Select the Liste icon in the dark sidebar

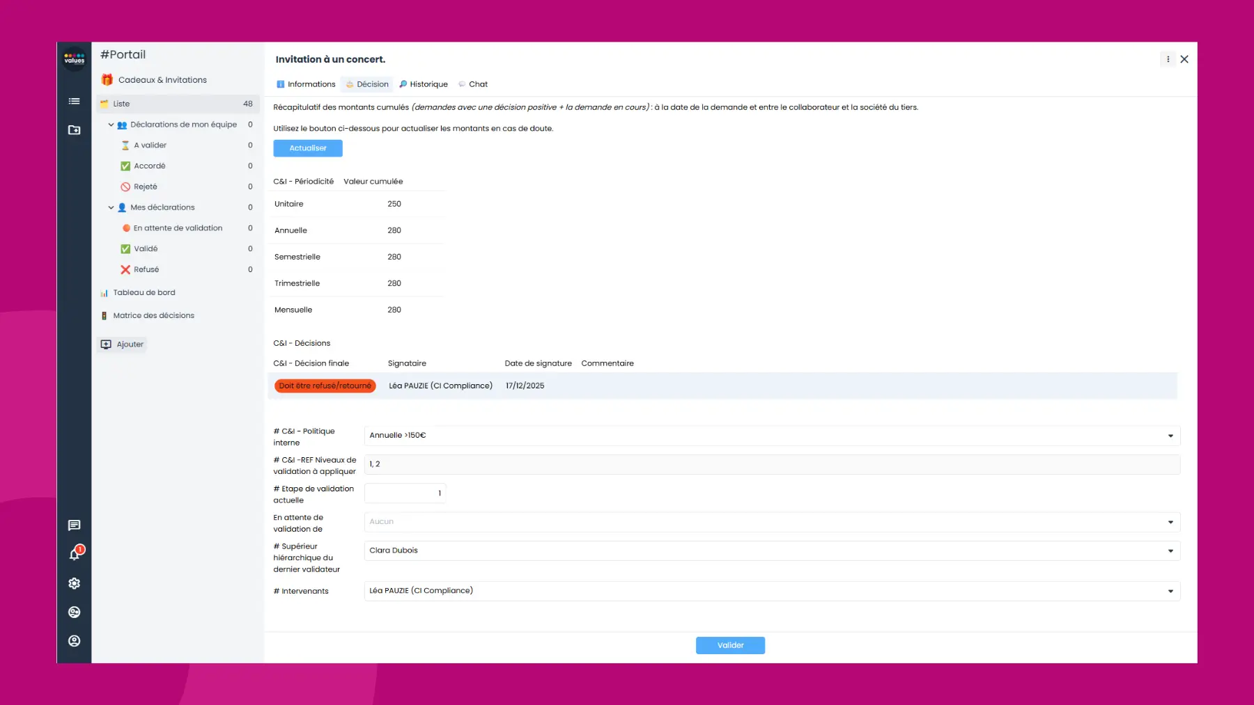tap(74, 101)
